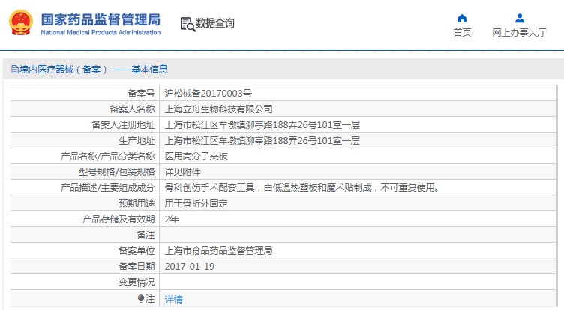Select authority 上海市食品药品监督管理局
Screen dimensions: 564x310
click(x=218, y=250)
